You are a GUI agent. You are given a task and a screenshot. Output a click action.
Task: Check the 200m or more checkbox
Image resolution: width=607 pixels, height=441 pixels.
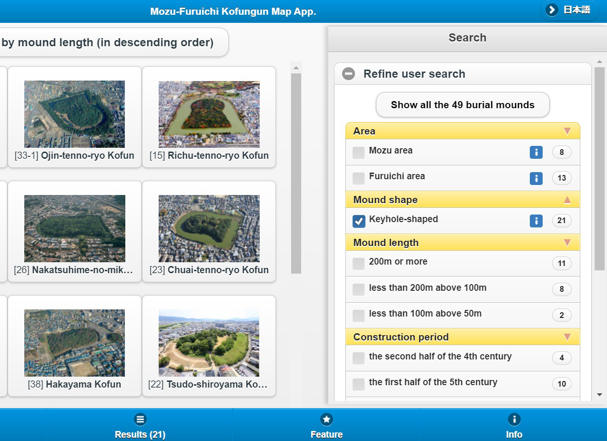point(358,264)
